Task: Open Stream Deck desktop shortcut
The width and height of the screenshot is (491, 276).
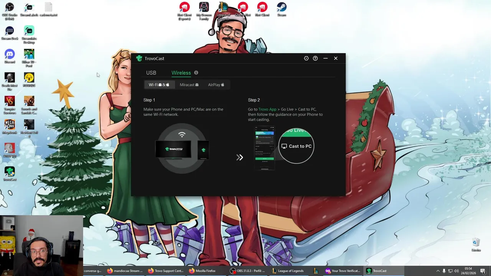Action: point(10,33)
